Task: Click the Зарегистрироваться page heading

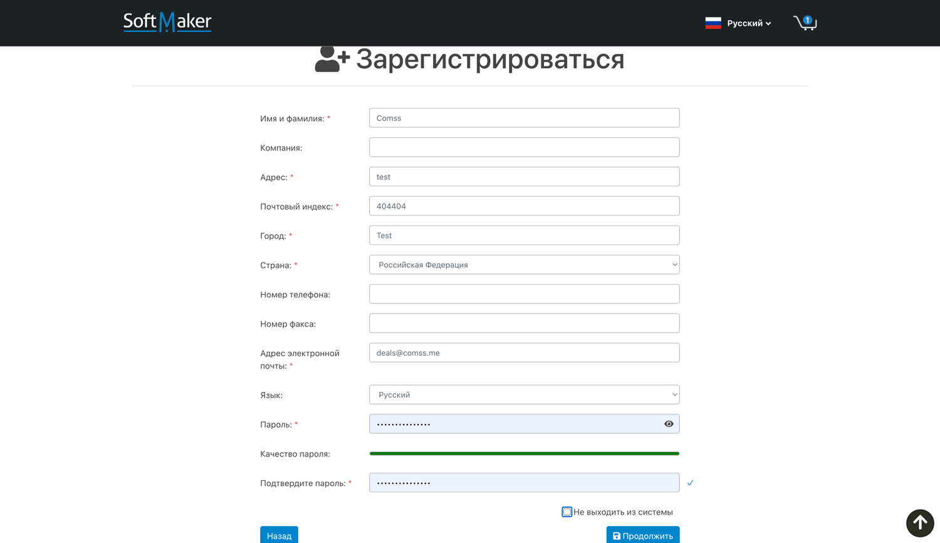Action: click(490, 59)
